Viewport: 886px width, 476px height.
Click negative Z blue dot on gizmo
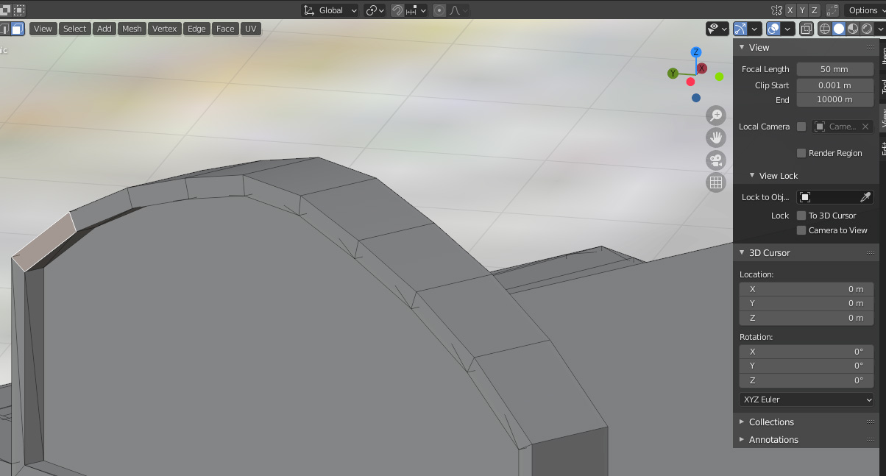[x=696, y=98]
